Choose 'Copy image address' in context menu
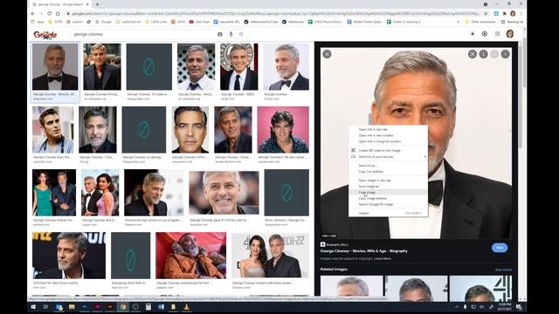The image size is (559, 314). (x=388, y=198)
